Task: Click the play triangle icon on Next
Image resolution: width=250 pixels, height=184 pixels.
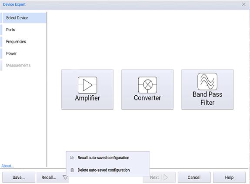Action: [166, 177]
